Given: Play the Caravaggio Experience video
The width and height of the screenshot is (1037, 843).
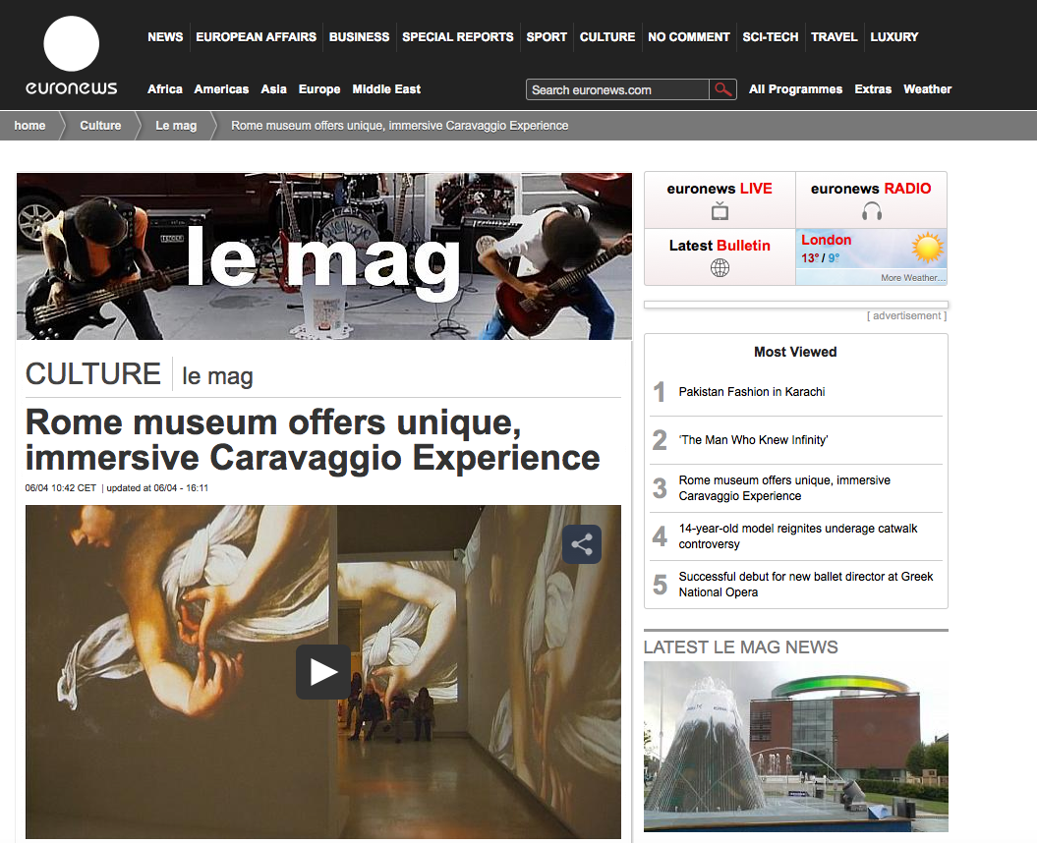Looking at the screenshot, I should point(323,672).
